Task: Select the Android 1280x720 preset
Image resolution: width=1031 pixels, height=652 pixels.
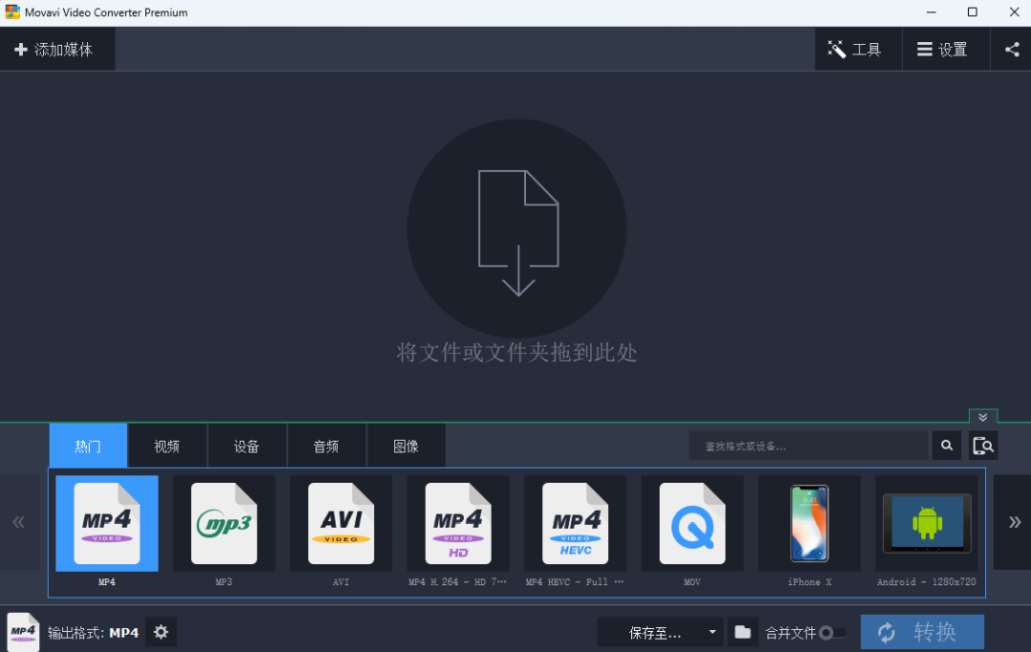Action: click(926, 523)
